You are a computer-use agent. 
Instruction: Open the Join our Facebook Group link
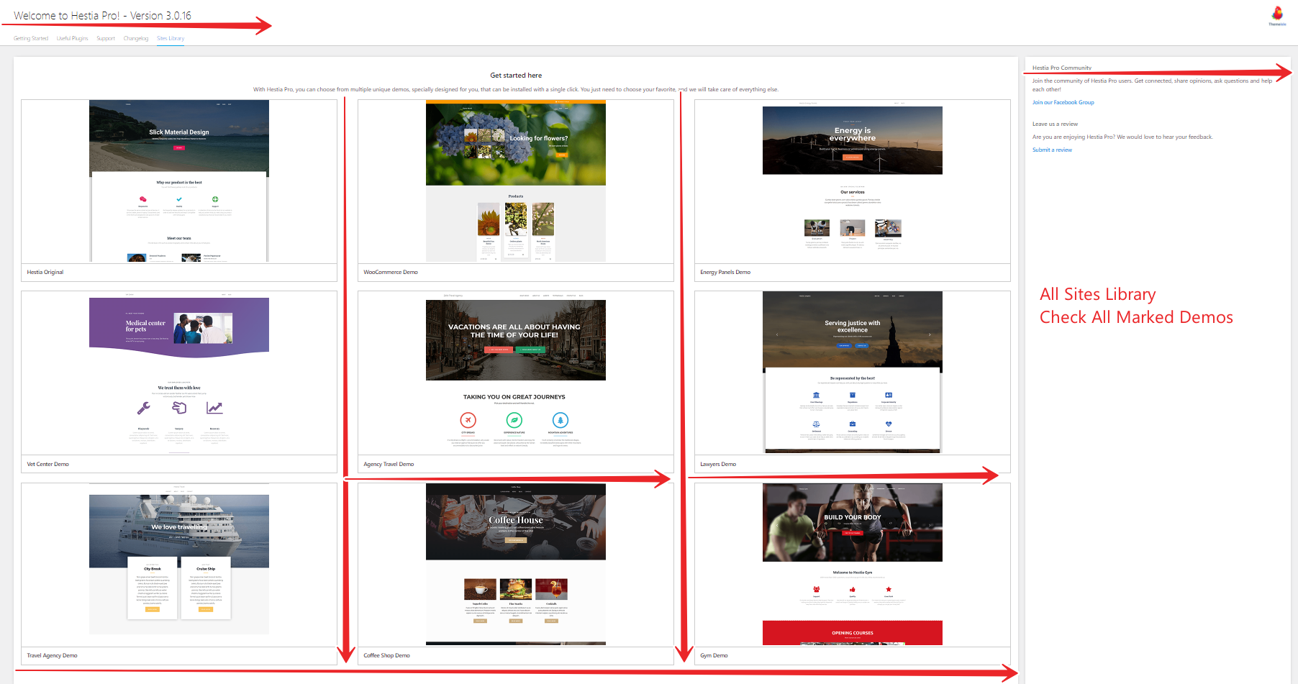coord(1063,102)
